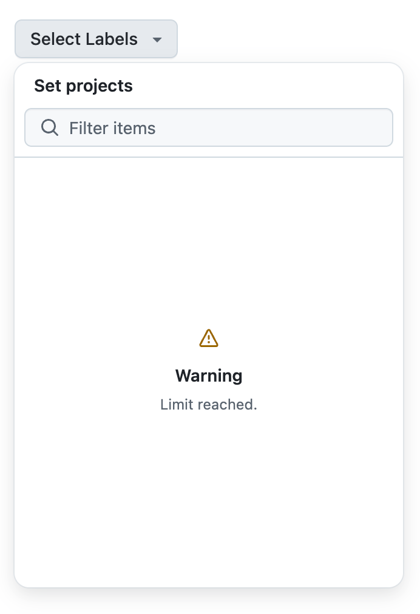Click the "Limit reached." message text
The image size is (420, 614).
[209, 405]
